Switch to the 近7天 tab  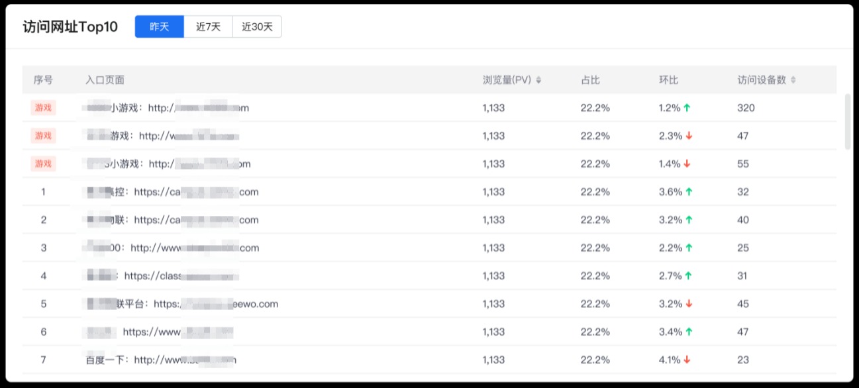point(208,26)
